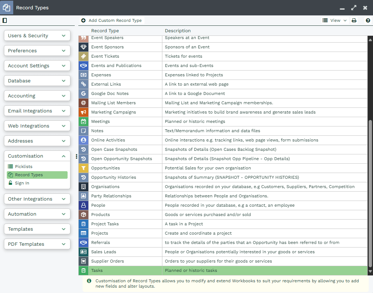Screen dimensions: 373x293
Task: Open the People record type row
Action: [x=98, y=205]
